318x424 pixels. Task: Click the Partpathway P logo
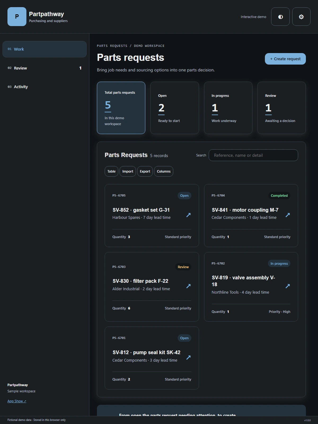click(x=17, y=17)
